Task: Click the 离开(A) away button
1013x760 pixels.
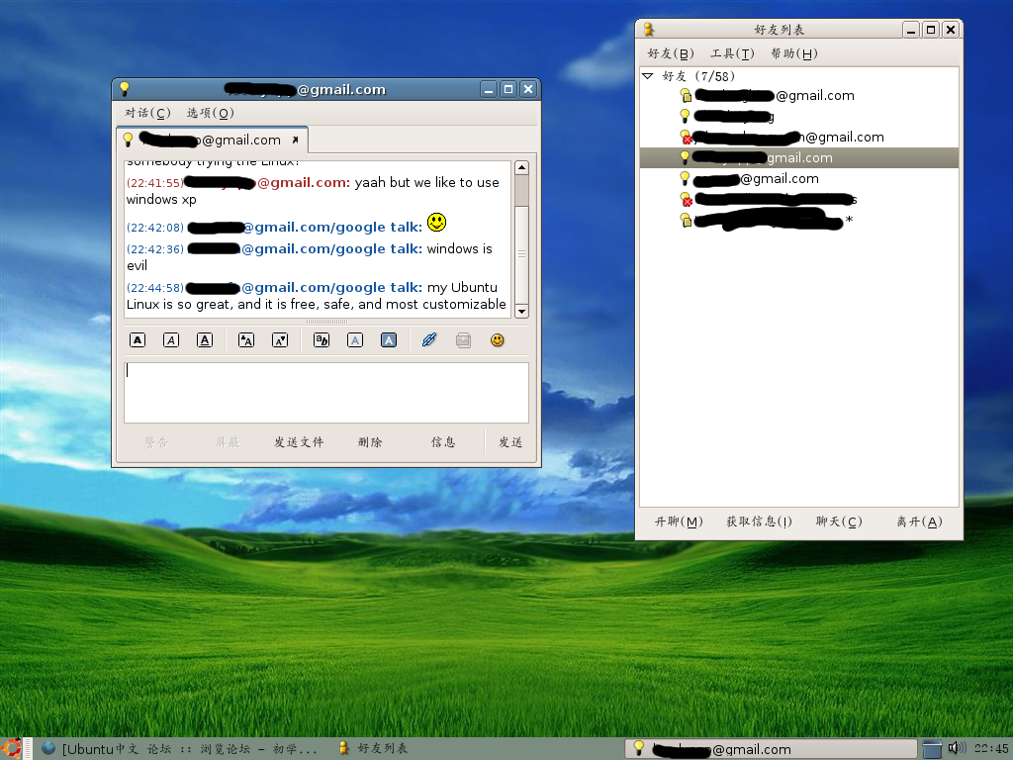Action: tap(919, 522)
